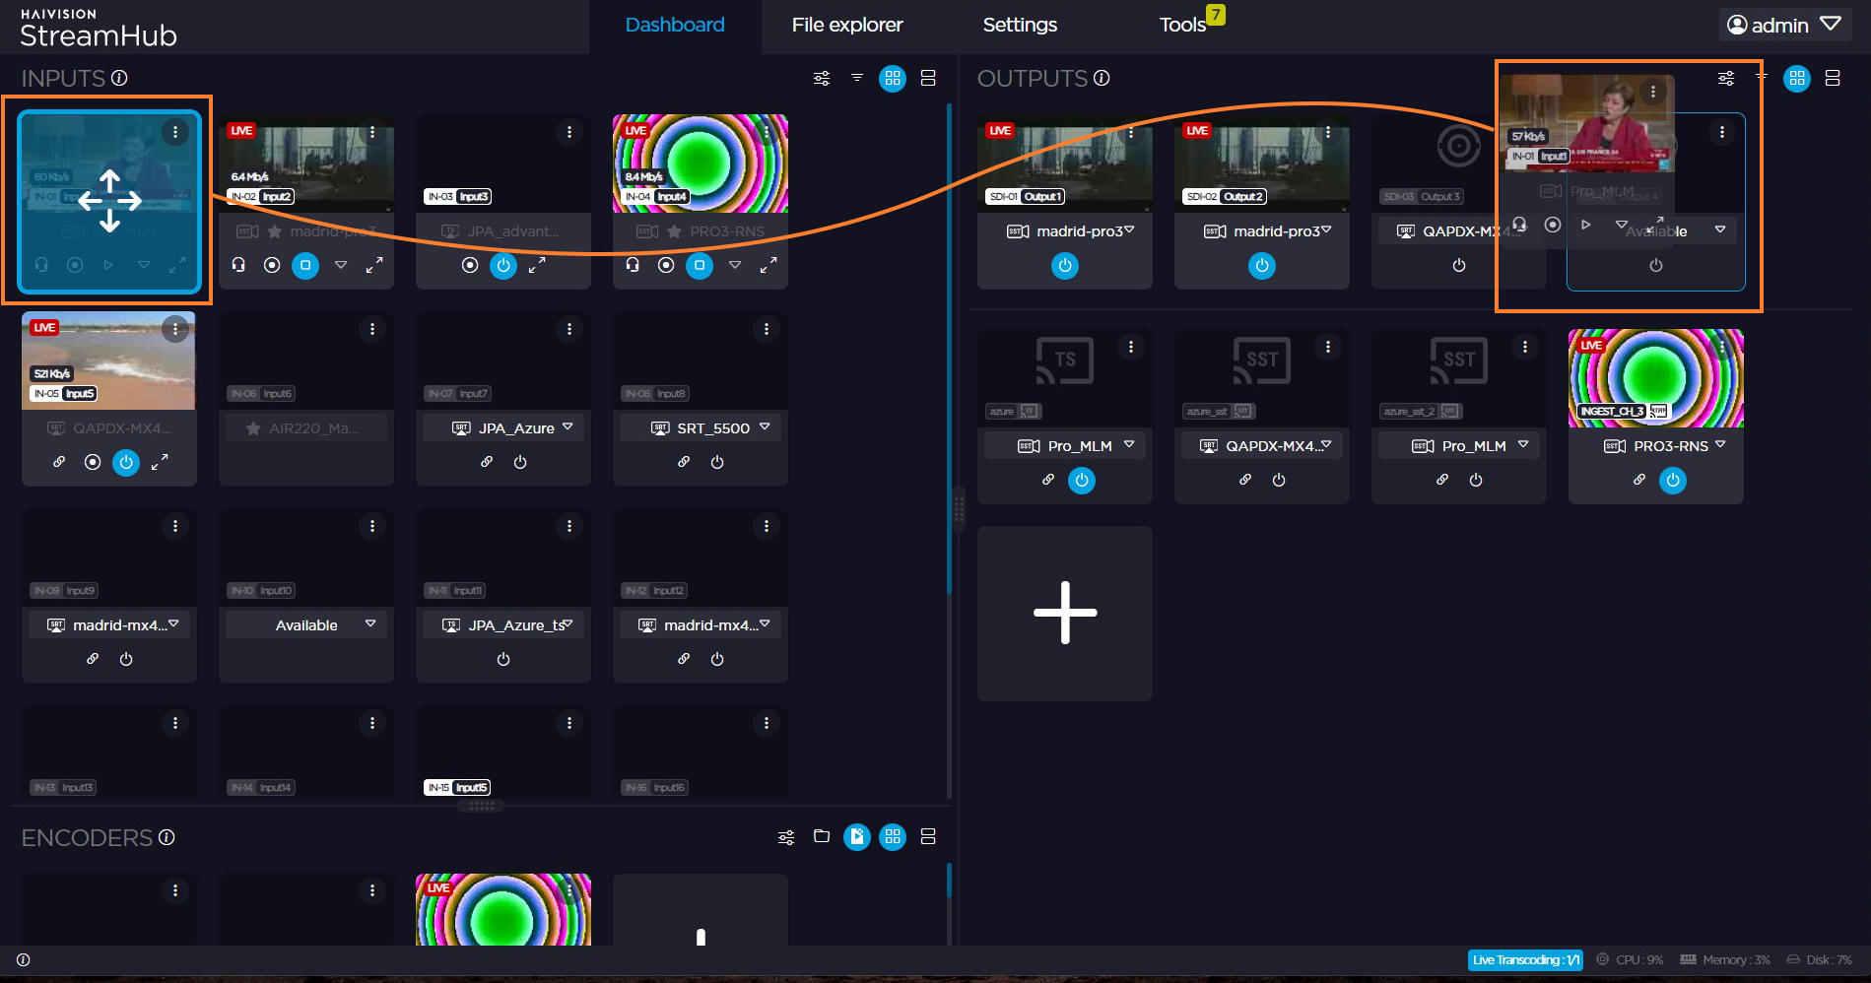Click link icon under PRO3-RNS output
This screenshot has width=1871, height=983.
1638,480
